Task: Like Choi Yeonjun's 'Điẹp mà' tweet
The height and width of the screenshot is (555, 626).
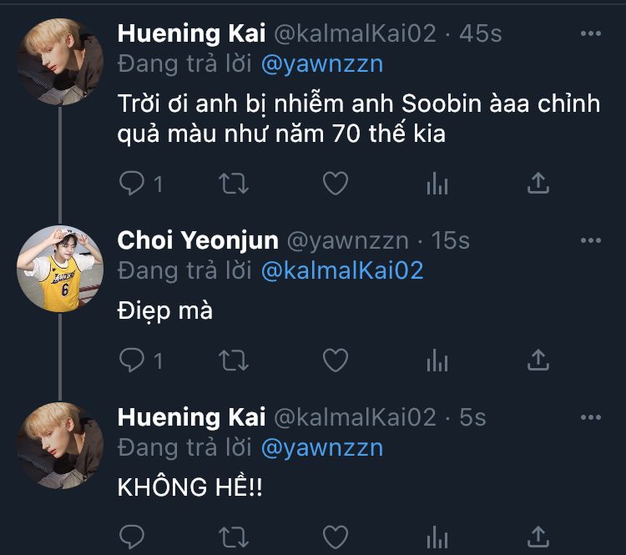Action: click(x=335, y=360)
